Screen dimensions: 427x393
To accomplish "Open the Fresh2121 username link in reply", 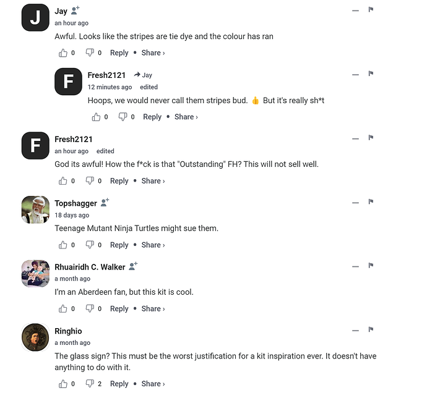I will click(x=106, y=75).
